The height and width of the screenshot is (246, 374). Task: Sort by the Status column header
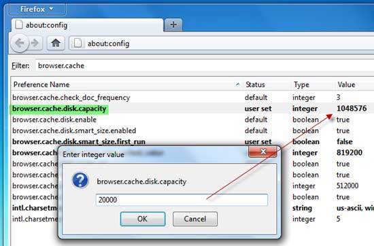(x=267, y=85)
